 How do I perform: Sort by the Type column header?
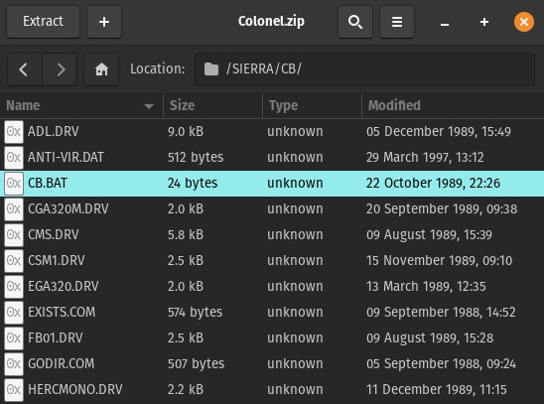coord(312,105)
